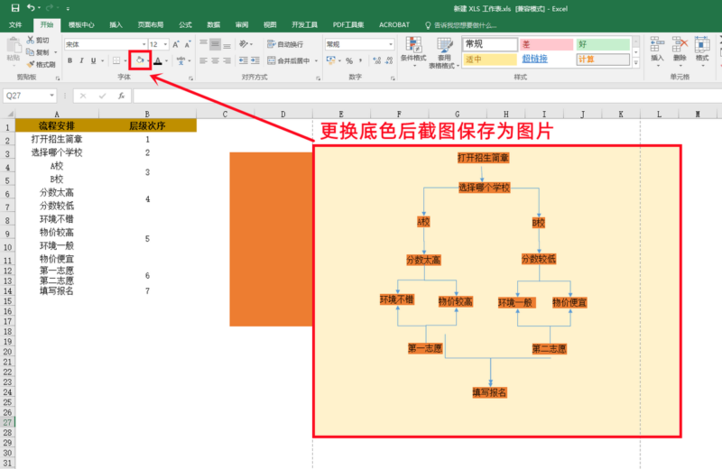The height and width of the screenshot is (469, 722).
Task: Click the increase indent icon
Action: [255, 60]
